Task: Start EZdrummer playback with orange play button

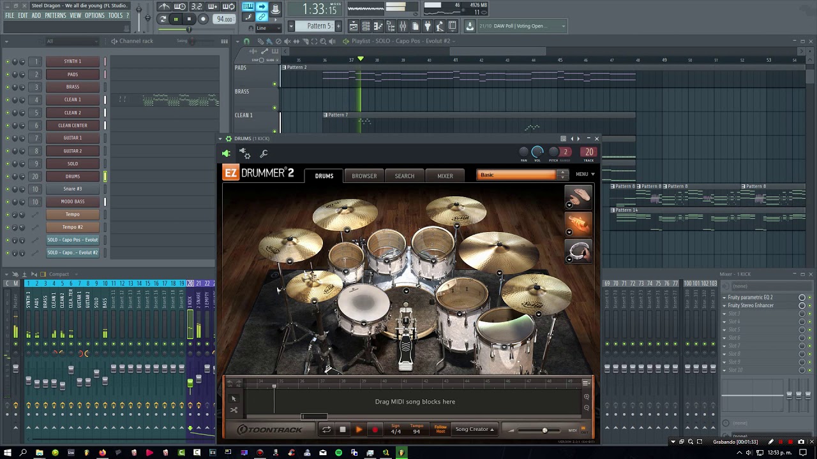Action: pyautogui.click(x=359, y=430)
